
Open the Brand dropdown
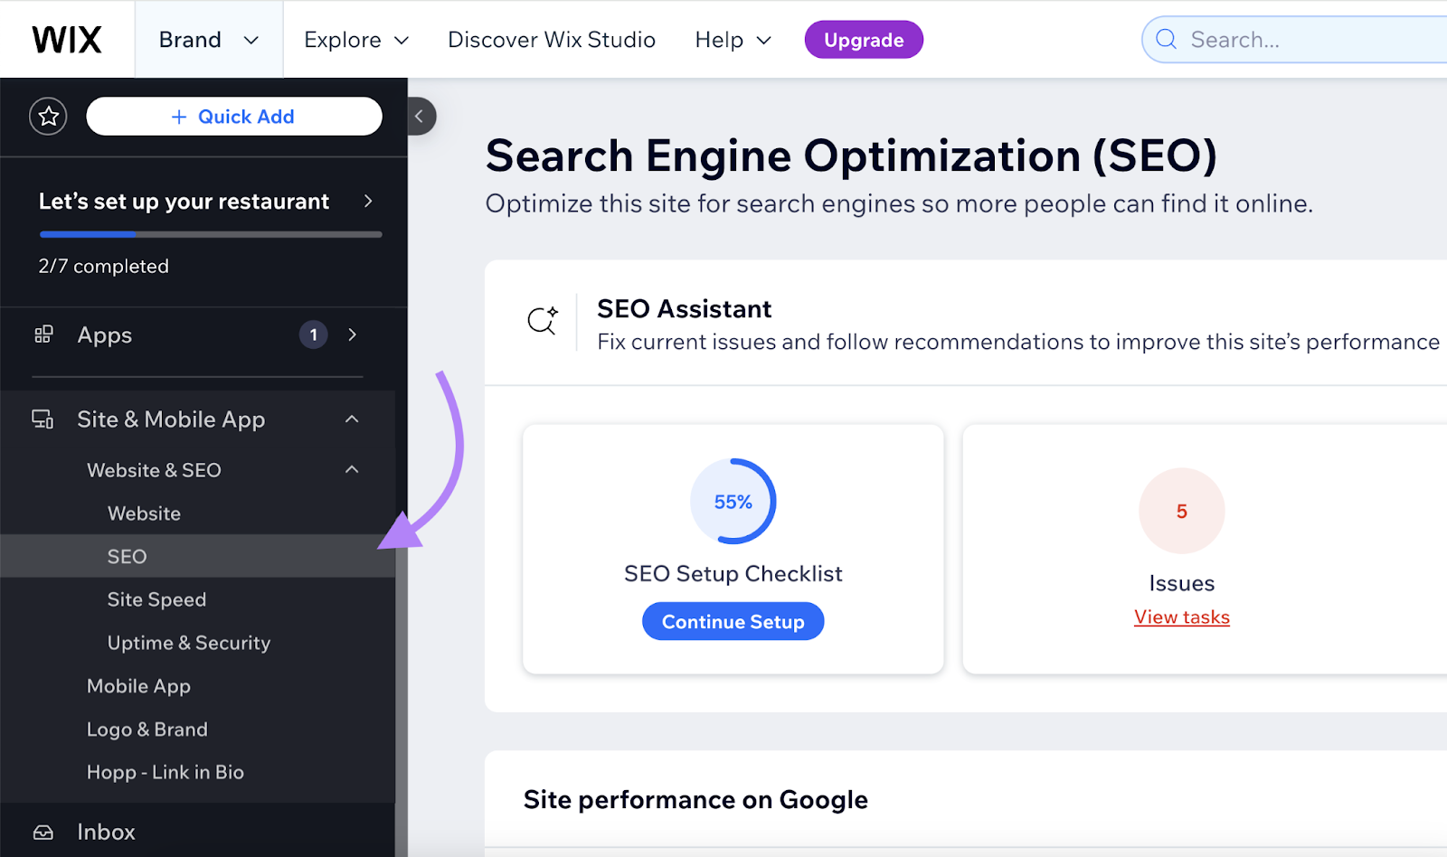click(208, 39)
